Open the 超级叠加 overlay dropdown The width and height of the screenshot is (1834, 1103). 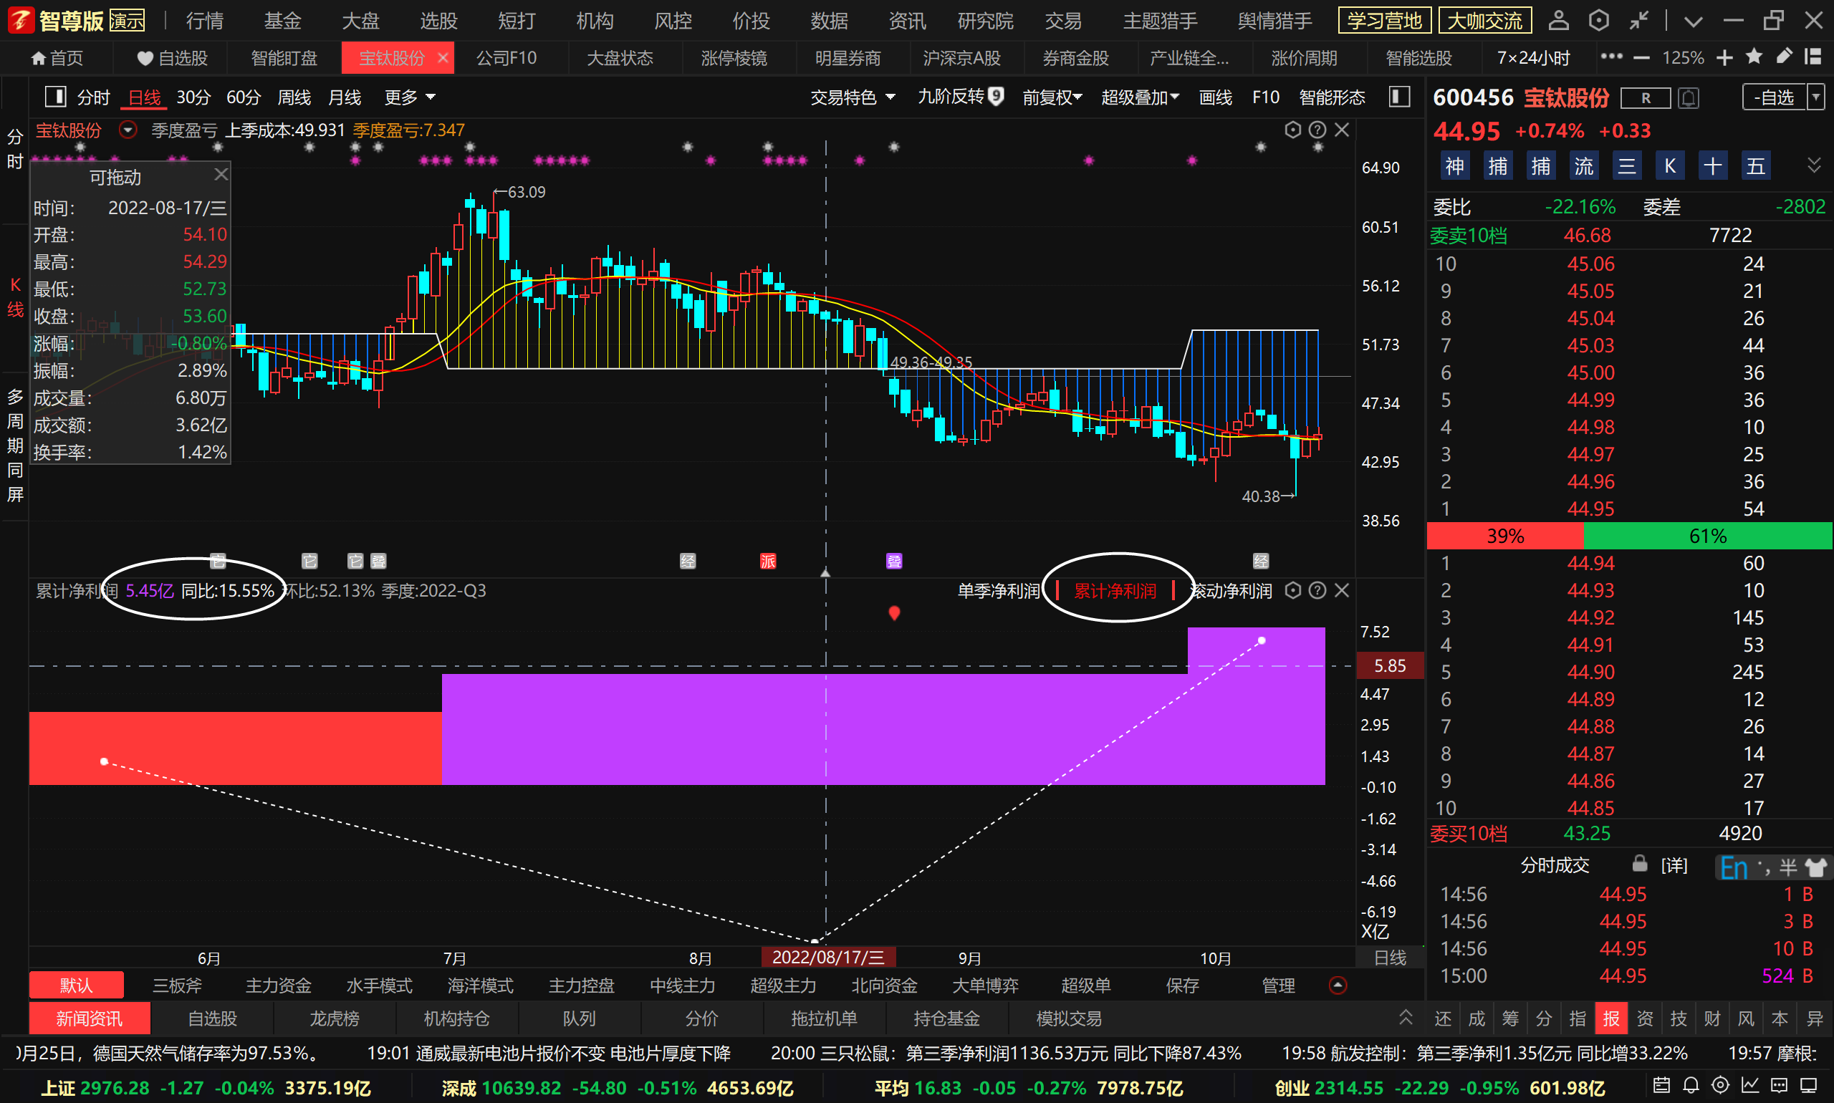tap(1140, 97)
